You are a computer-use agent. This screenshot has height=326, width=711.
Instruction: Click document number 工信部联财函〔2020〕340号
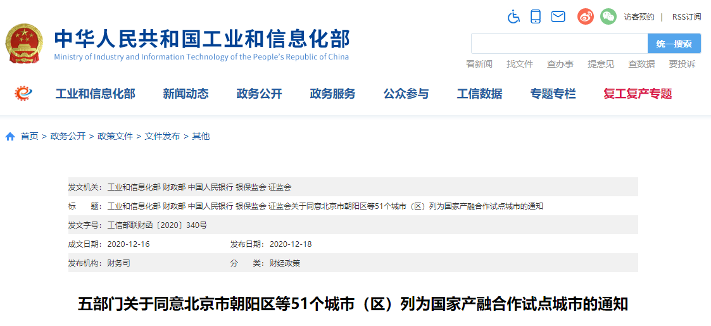click(x=158, y=225)
